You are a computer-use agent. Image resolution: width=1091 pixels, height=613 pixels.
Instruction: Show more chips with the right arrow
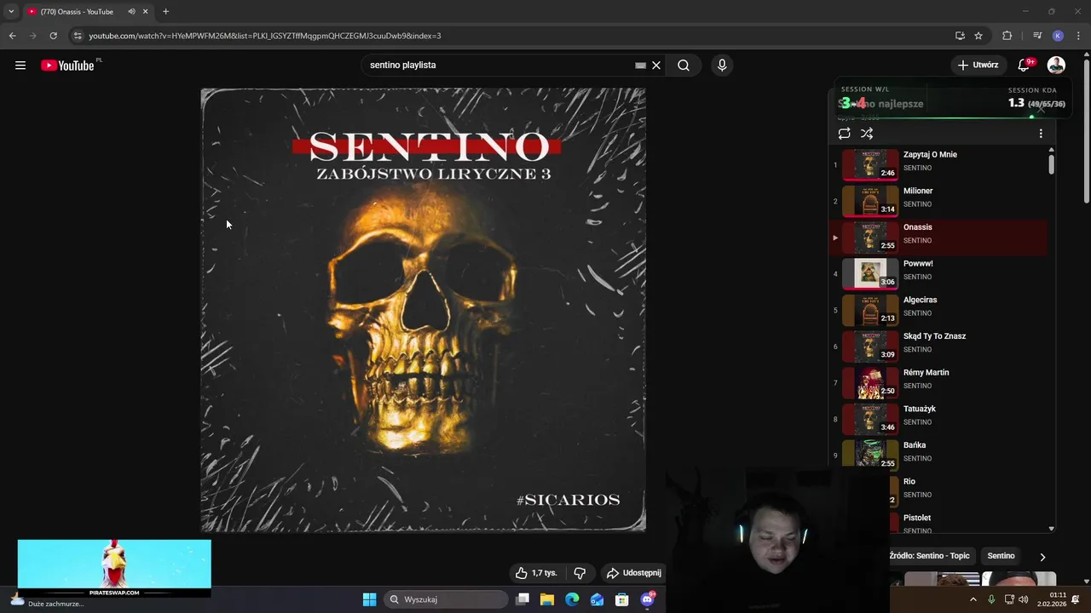[x=1042, y=557]
